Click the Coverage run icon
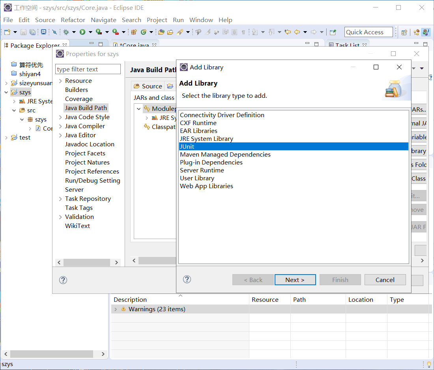The image size is (434, 370). 99,32
